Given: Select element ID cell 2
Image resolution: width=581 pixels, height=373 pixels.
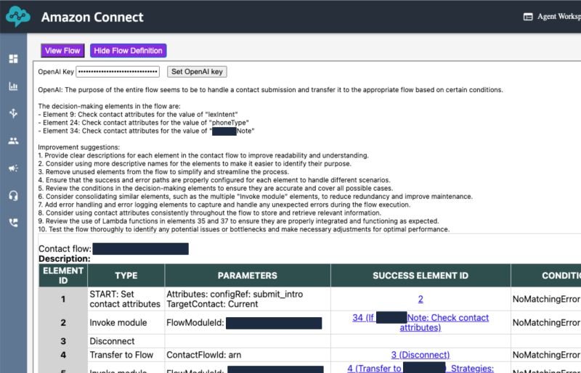Looking at the screenshot, I should click(x=63, y=323).
